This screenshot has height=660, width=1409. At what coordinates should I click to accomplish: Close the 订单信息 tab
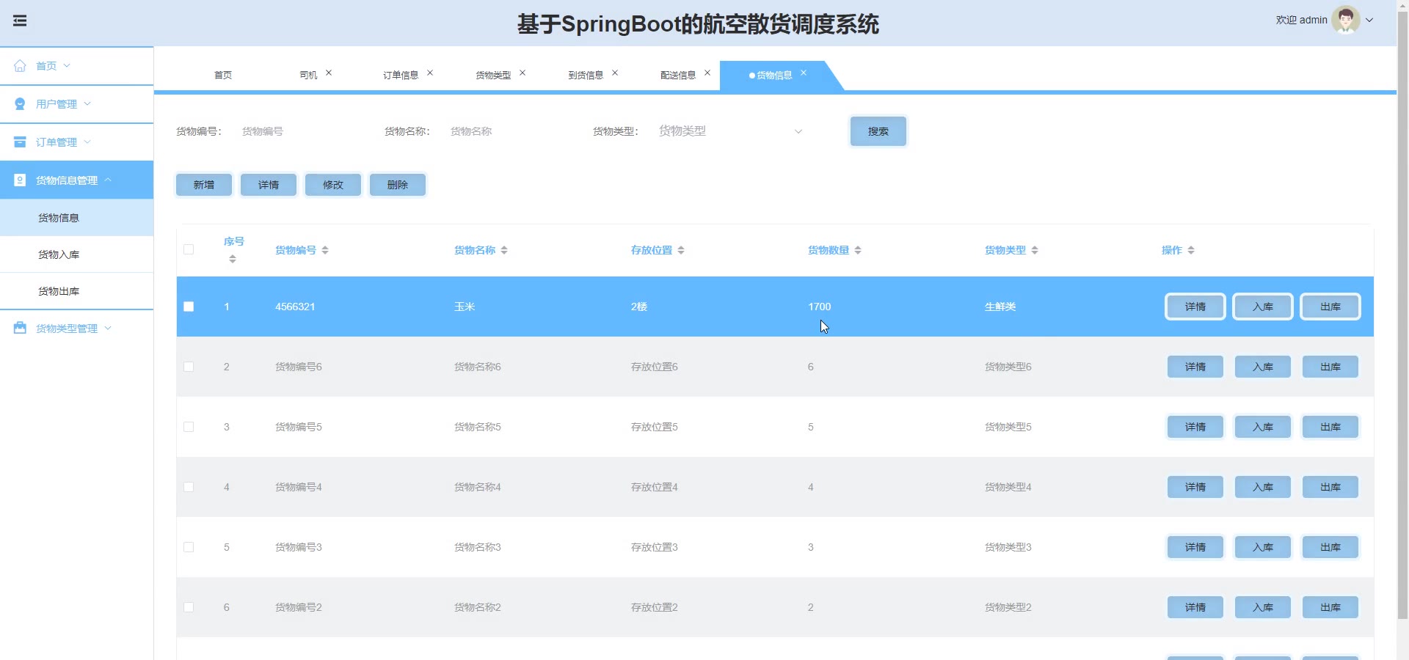[430, 73]
